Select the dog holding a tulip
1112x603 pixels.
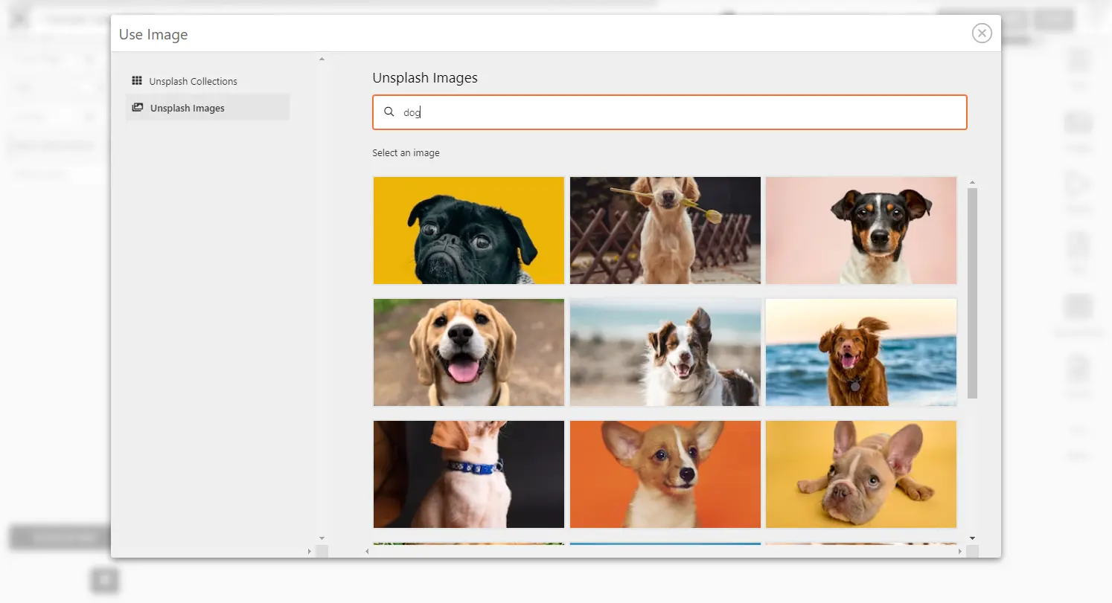click(665, 230)
